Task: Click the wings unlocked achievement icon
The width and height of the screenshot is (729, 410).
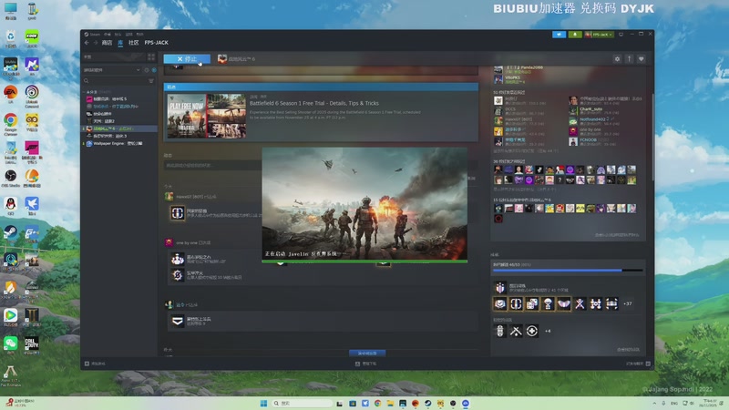Action: 564,303
